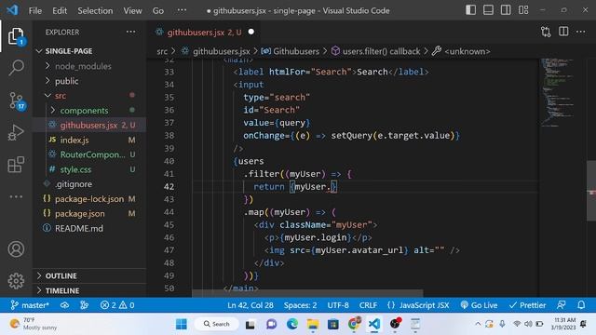The width and height of the screenshot is (596, 335).
Task: Toggle bottom panel layout icon
Action: click(x=488, y=10)
